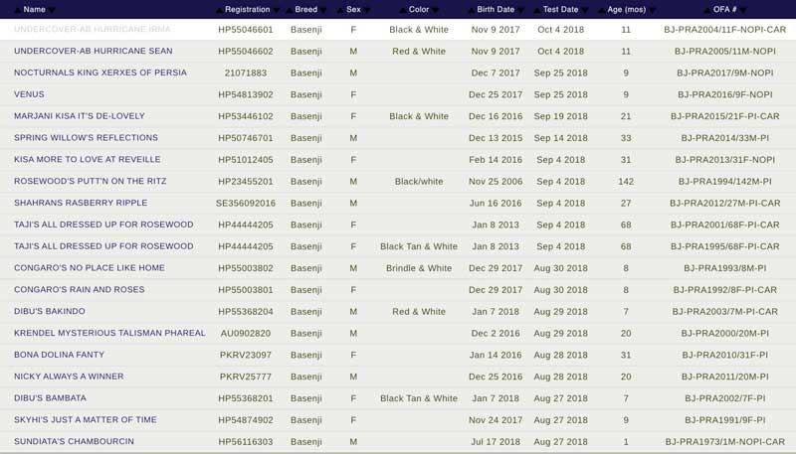
Task: Select the Venus dog name link
Action: pos(29,95)
